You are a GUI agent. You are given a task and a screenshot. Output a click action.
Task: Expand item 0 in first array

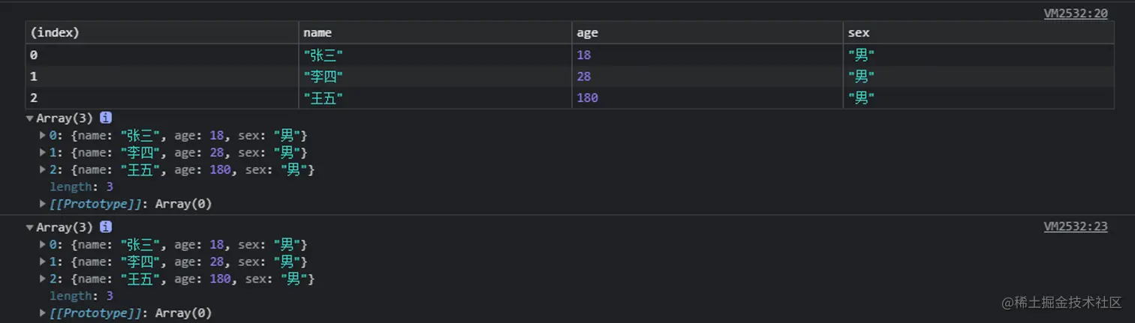(x=43, y=136)
